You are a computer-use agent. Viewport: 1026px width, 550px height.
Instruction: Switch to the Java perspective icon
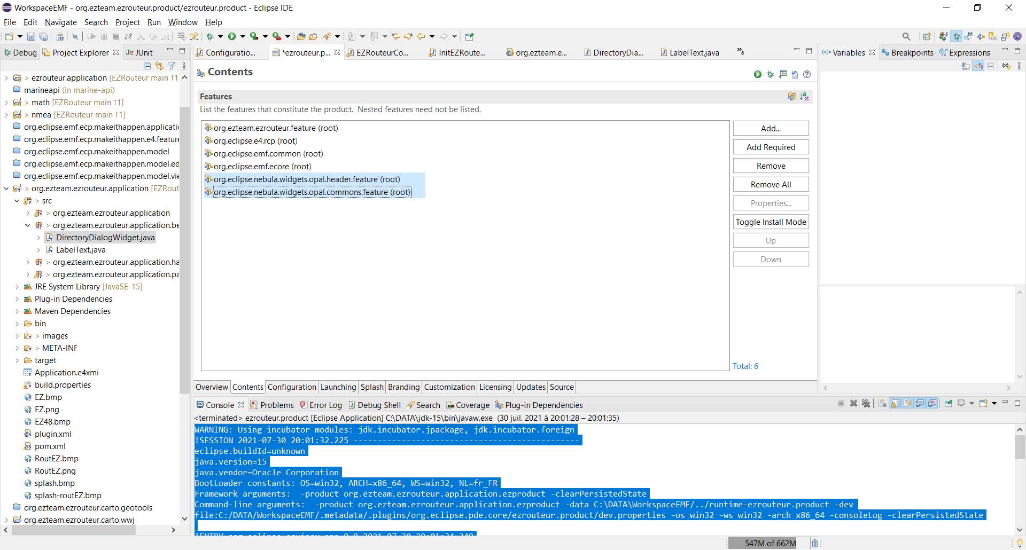coord(943,36)
